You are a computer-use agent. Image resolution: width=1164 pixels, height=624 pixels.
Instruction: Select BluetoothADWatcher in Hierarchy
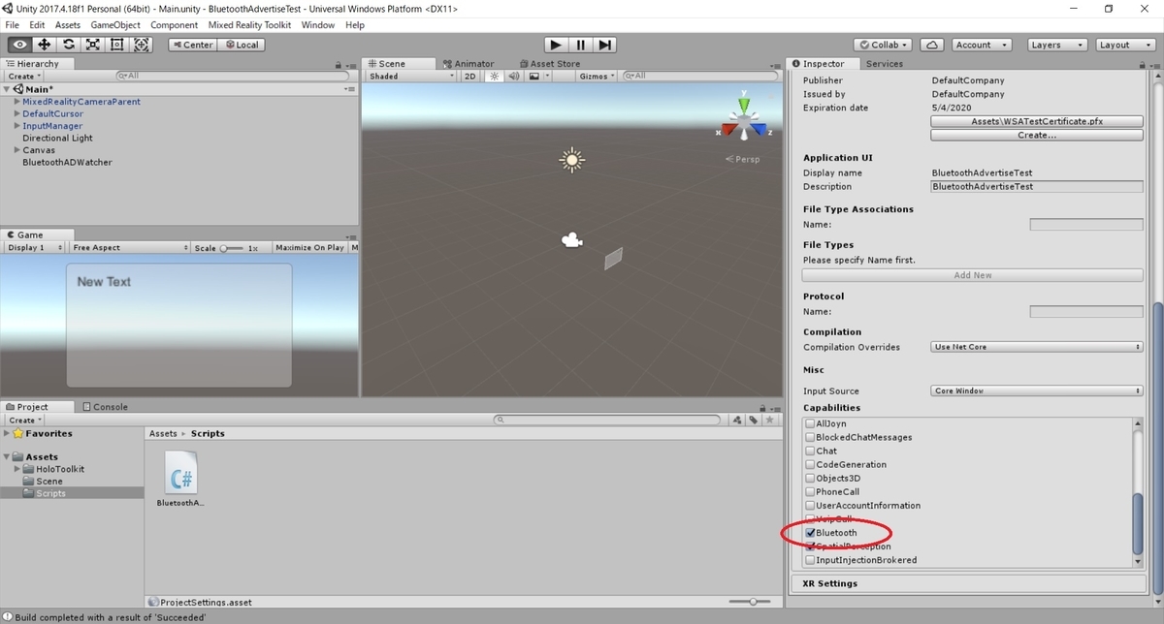click(x=67, y=163)
